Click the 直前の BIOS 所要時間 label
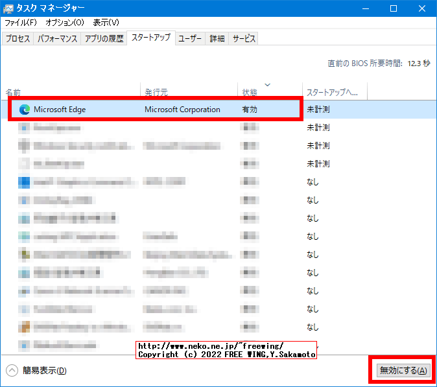The height and width of the screenshot is (387, 437). pyautogui.click(x=365, y=64)
